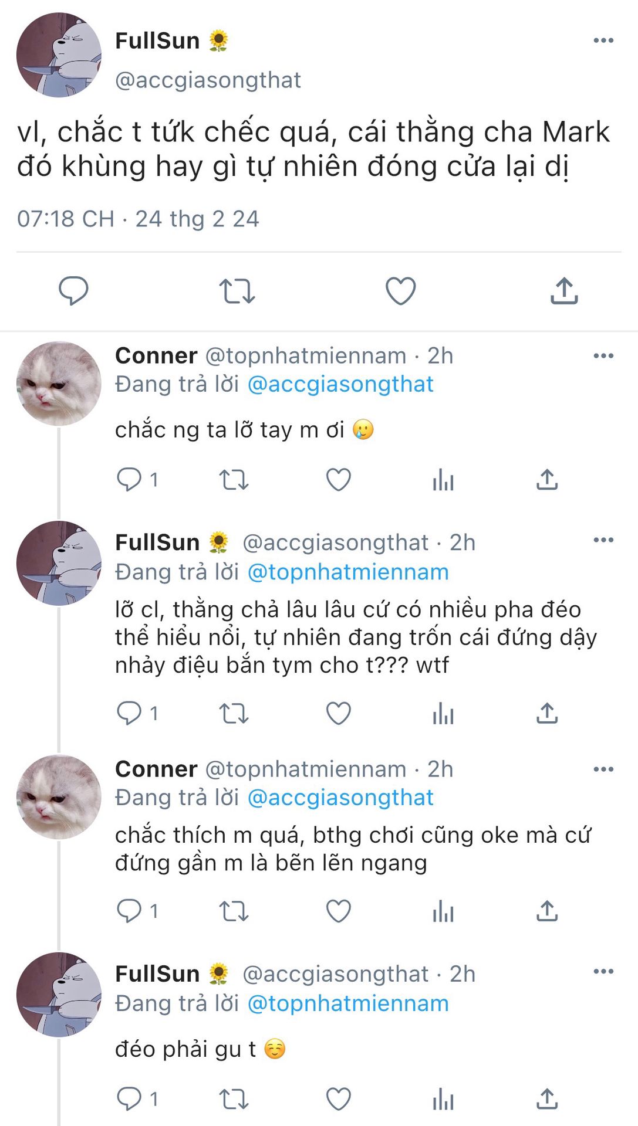The width and height of the screenshot is (638, 1126).
Task: Like the main tweet about Mark
Action: [400, 291]
